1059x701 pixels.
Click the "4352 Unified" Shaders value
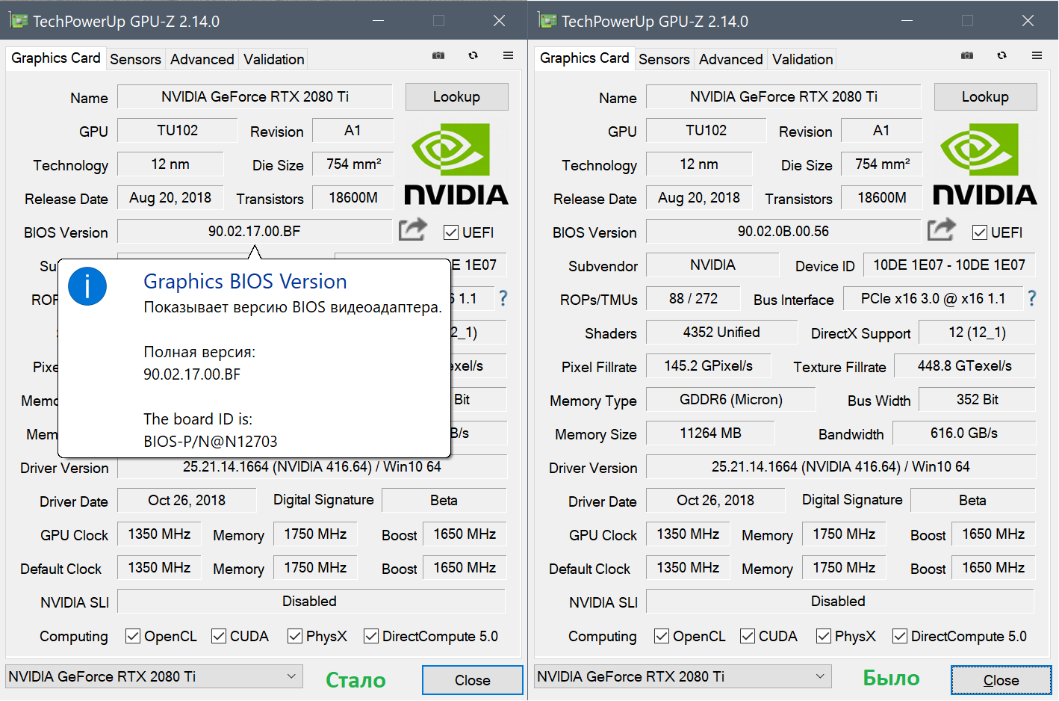click(721, 332)
